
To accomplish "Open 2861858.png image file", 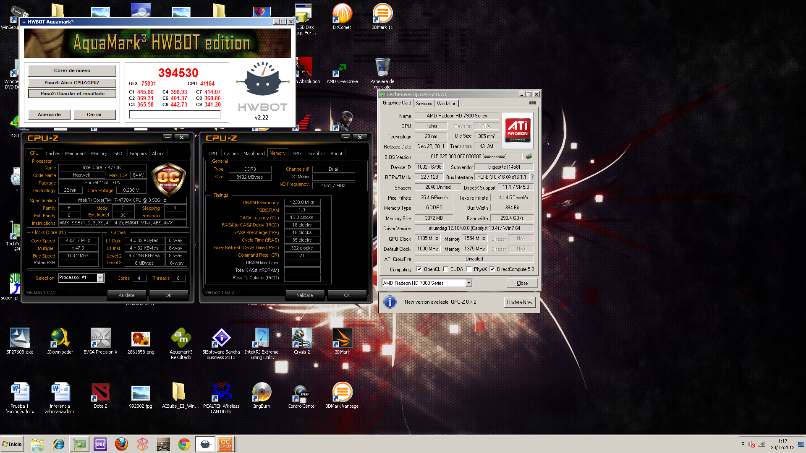I will (141, 341).
